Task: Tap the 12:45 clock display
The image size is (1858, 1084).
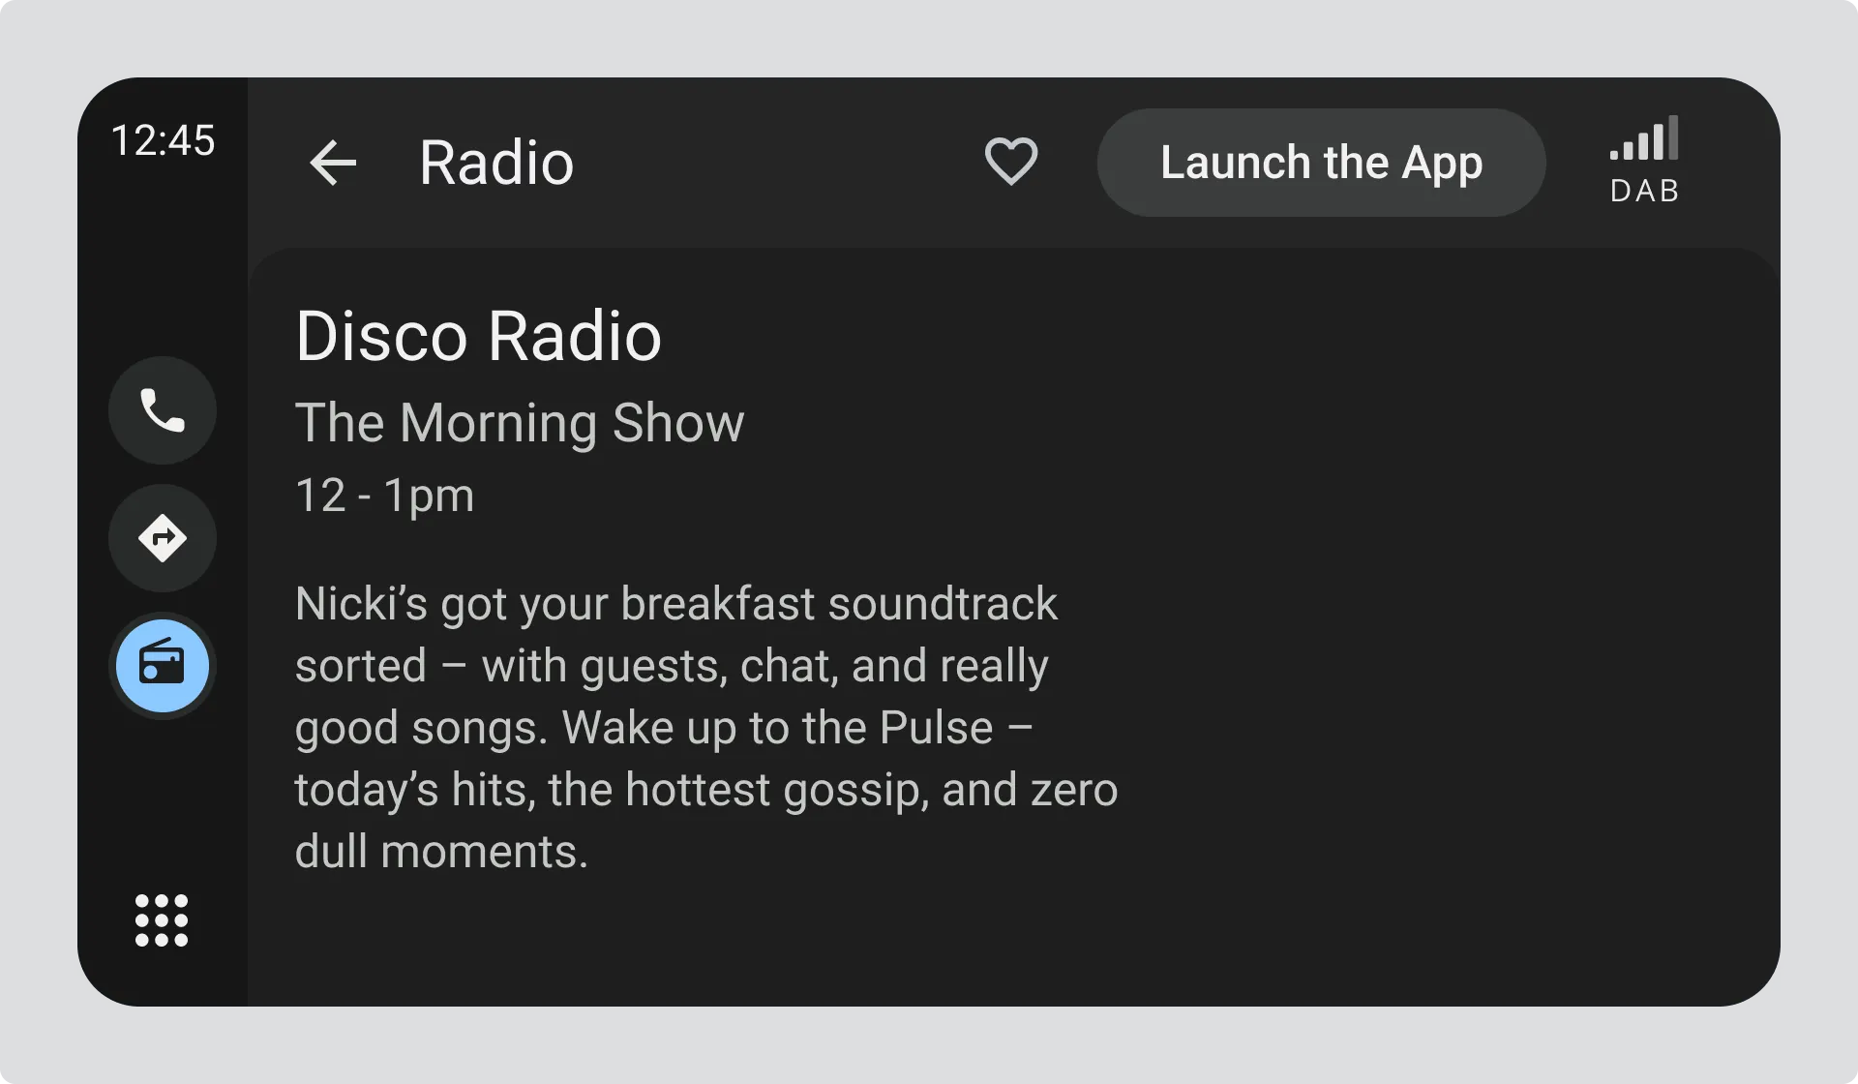Action: tap(163, 140)
